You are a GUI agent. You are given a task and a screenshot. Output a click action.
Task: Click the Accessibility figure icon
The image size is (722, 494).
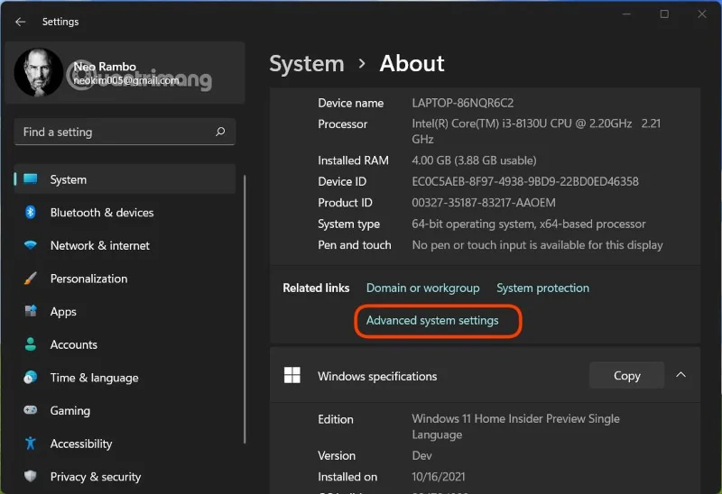click(x=31, y=444)
